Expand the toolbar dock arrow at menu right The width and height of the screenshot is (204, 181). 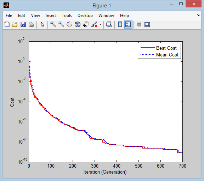[x=198, y=16]
